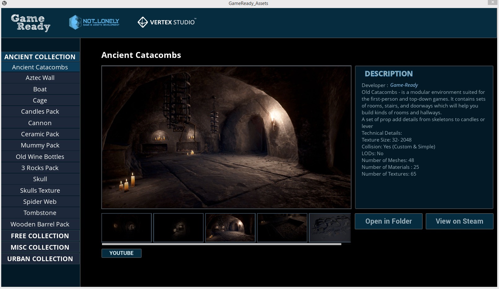Open the Aztec Wall category
Viewport: 499px width, 289px height.
pos(40,77)
